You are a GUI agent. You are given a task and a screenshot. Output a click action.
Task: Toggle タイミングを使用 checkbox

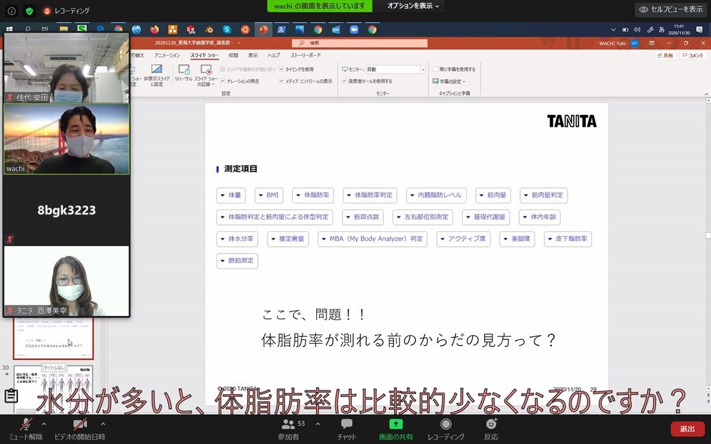tap(282, 69)
